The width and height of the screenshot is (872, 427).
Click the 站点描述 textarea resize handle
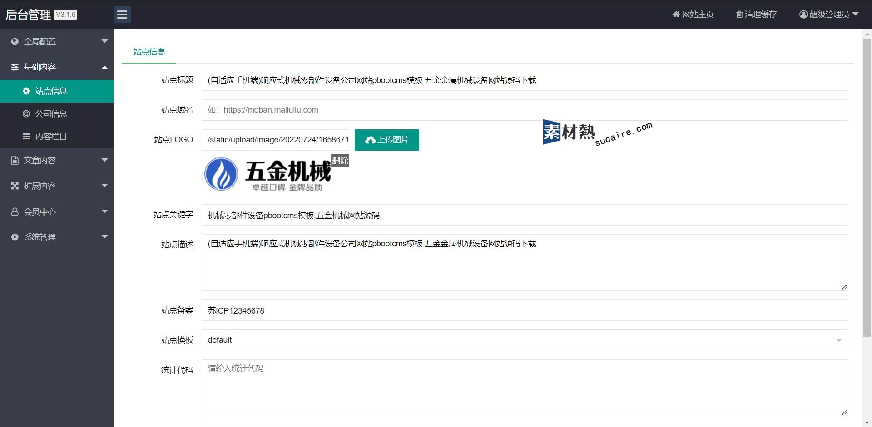point(844,287)
